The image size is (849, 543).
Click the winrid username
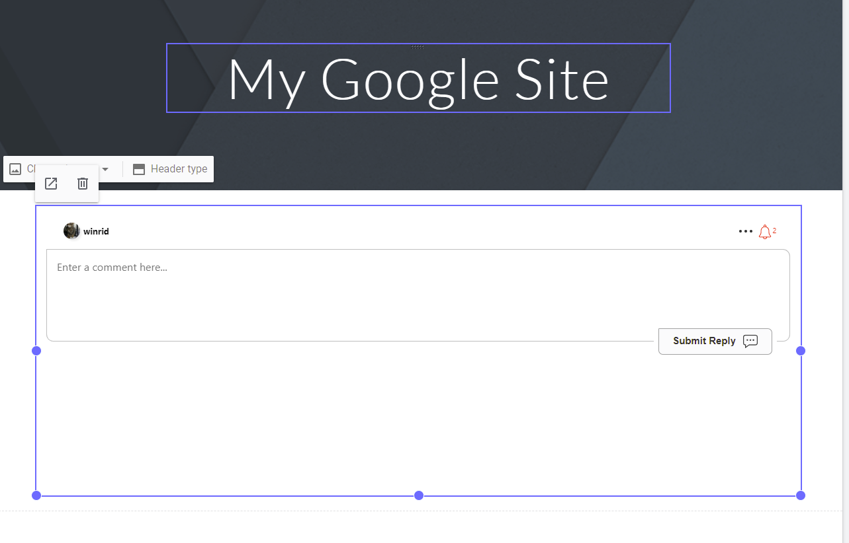point(96,232)
